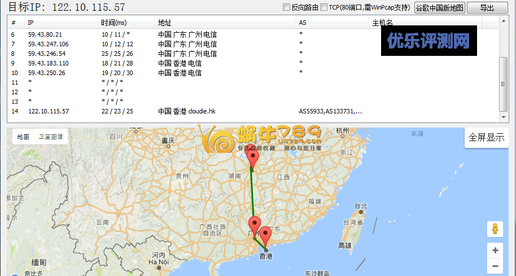Sort by the 地址 column header

(225, 23)
